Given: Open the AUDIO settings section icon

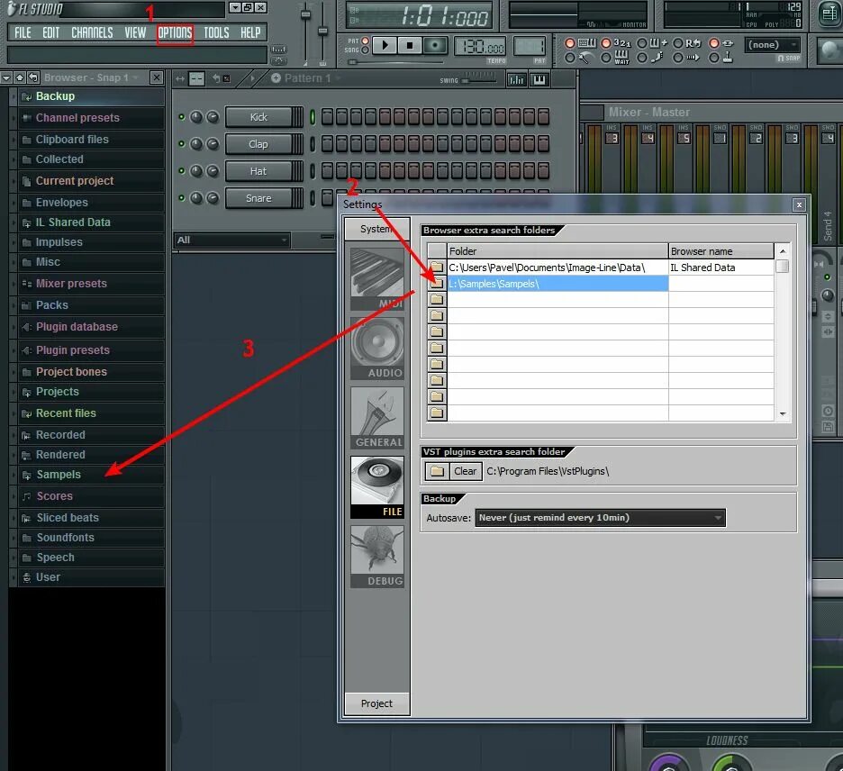Looking at the screenshot, I should pos(376,349).
